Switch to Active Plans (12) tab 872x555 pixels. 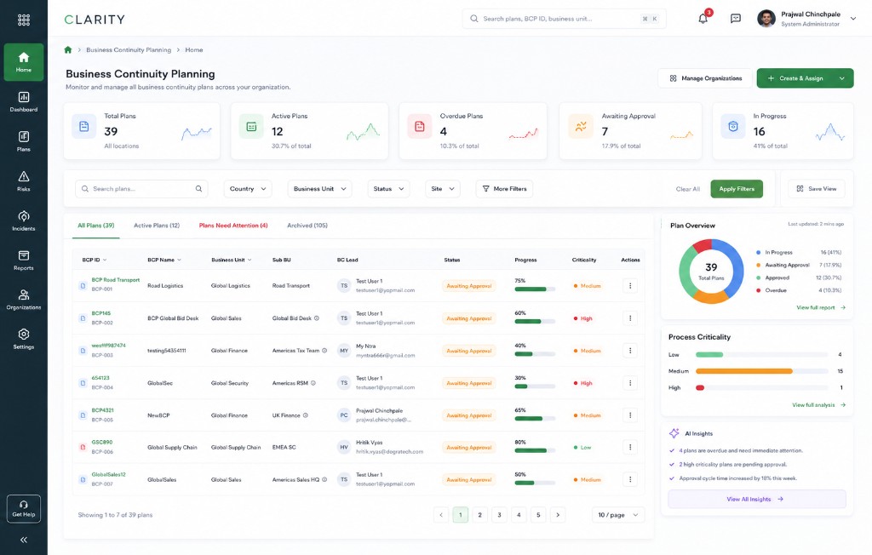[x=157, y=226]
